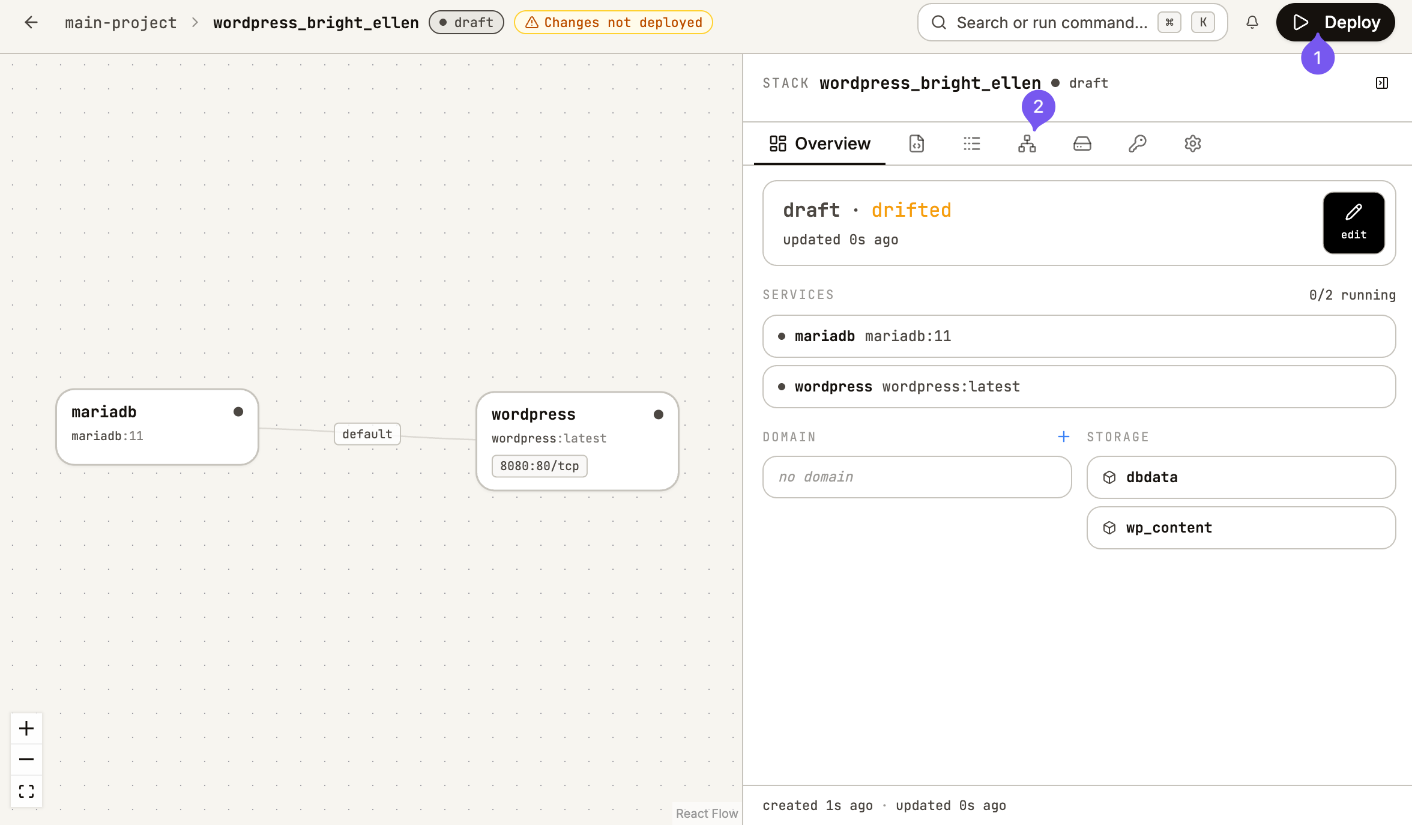Viewport: 1412px width, 825px height.
Task: Zoom in on the canvas
Action: pos(26,728)
